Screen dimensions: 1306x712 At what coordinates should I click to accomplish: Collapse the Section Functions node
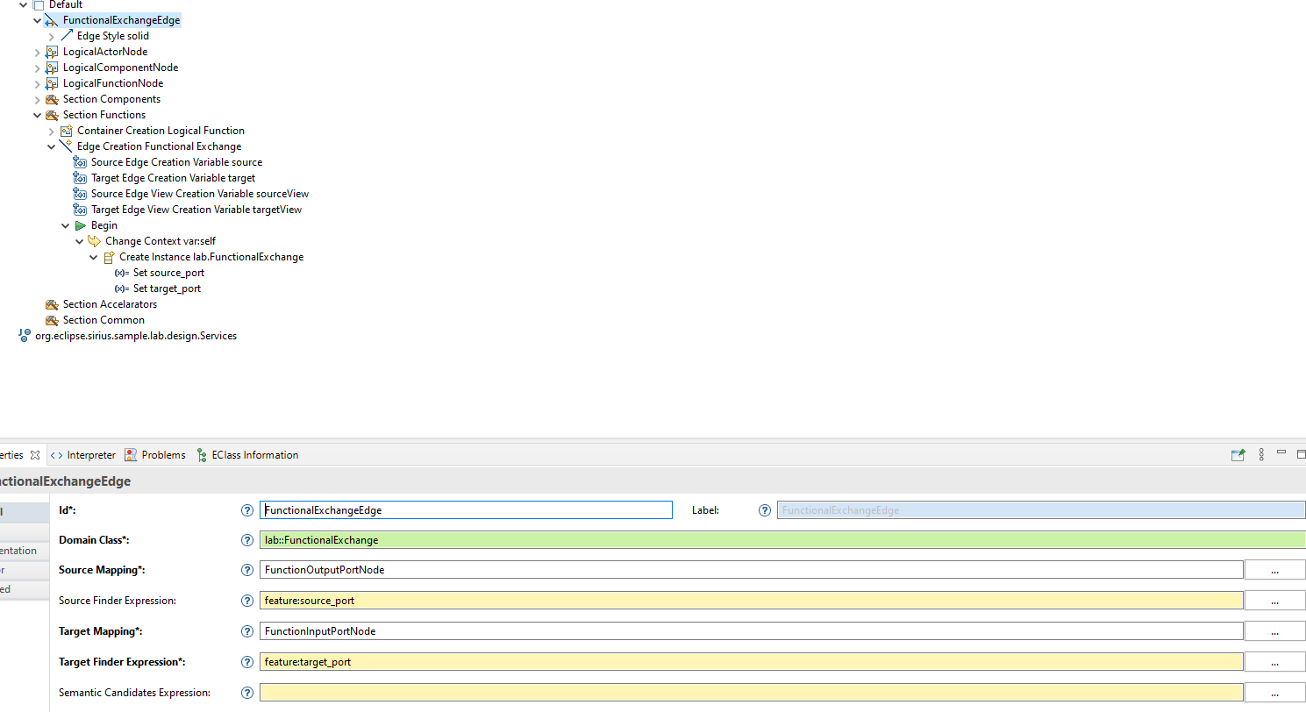37,115
